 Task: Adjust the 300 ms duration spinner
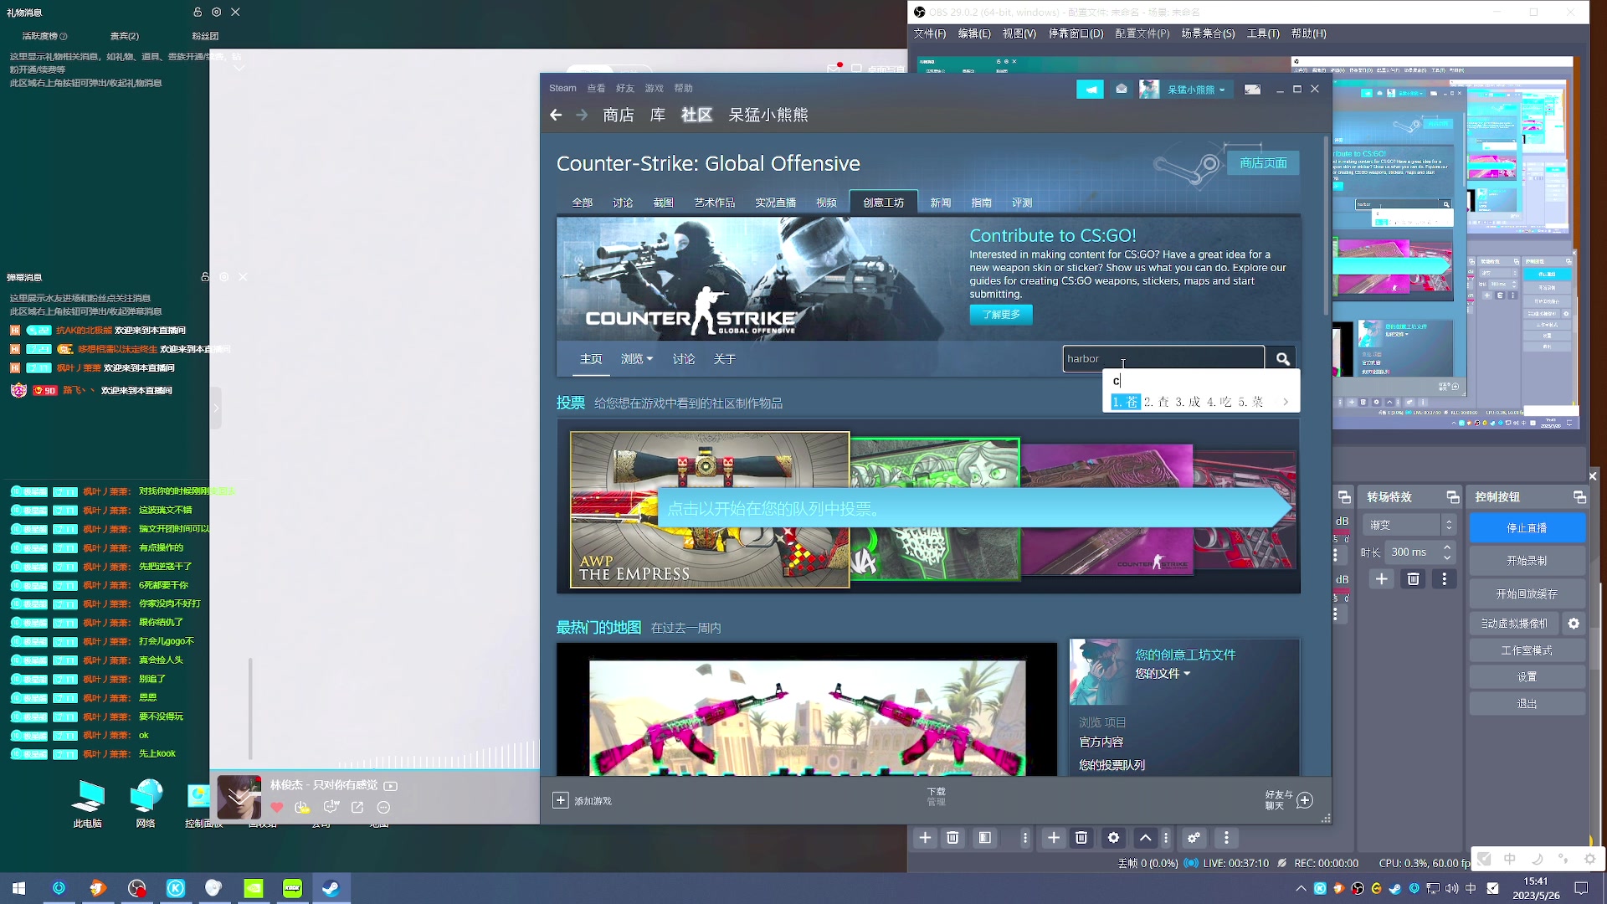coord(1421,552)
